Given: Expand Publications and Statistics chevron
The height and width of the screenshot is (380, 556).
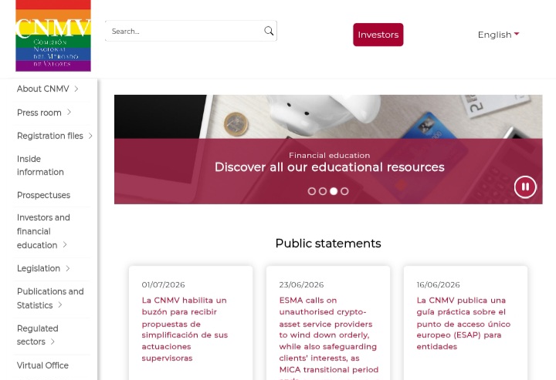Looking at the screenshot, I should pos(60,305).
